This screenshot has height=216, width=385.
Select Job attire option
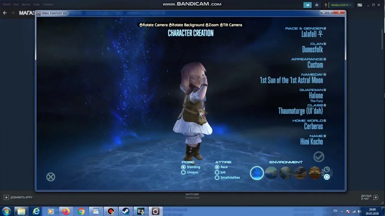(220, 172)
